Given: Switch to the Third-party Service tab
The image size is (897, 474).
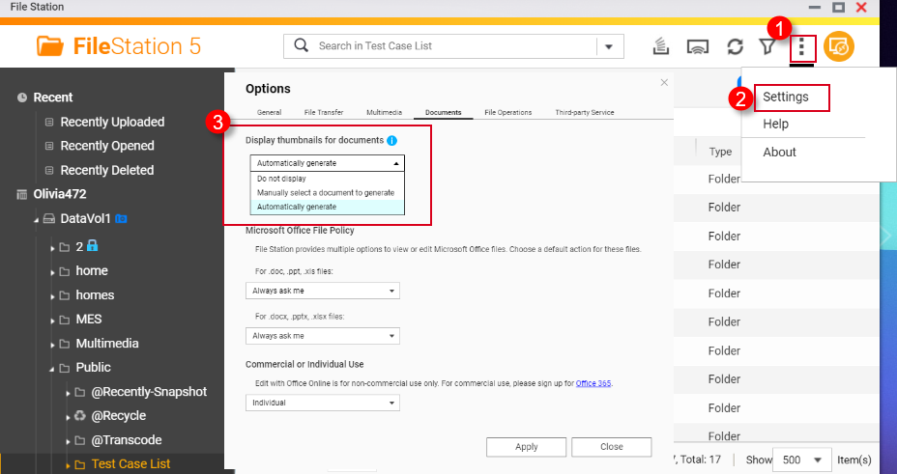Looking at the screenshot, I should coord(584,113).
